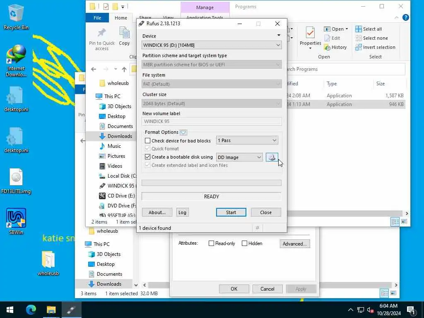Screen dimensions: 424x318
Task: Enable Check device for bad blocks
Action: click(148, 141)
